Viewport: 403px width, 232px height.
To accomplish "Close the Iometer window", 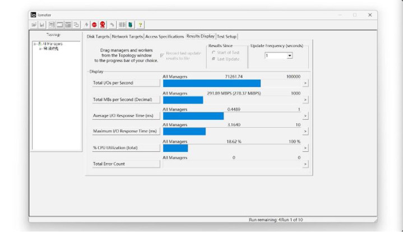I will click(370, 15).
